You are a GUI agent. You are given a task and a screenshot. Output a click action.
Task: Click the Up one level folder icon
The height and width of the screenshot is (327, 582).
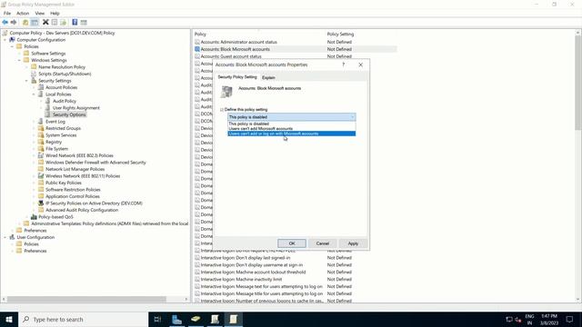[x=25, y=23]
